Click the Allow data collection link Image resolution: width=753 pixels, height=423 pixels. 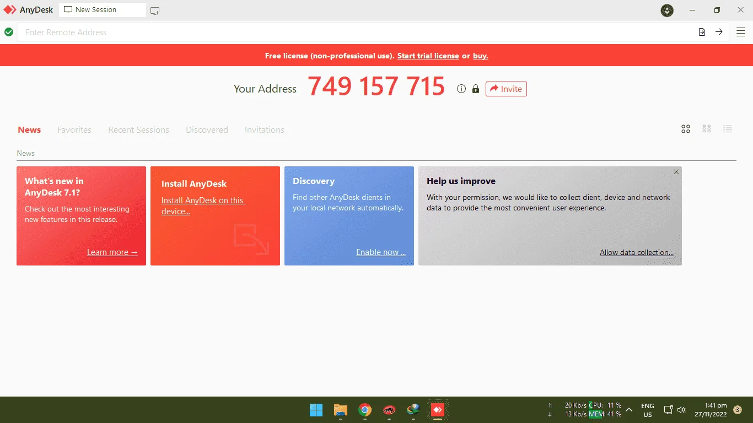tap(637, 252)
